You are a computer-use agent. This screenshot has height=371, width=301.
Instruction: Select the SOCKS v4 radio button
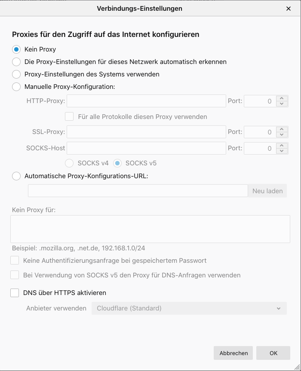[69, 163]
